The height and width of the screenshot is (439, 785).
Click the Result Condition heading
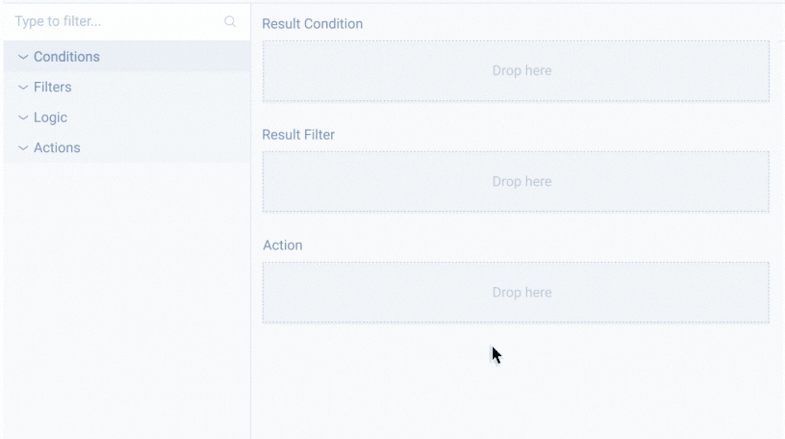click(x=312, y=24)
